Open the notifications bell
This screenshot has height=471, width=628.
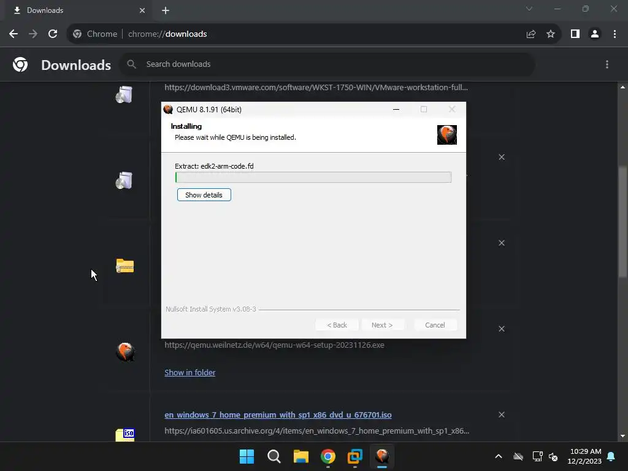pyautogui.click(x=611, y=456)
